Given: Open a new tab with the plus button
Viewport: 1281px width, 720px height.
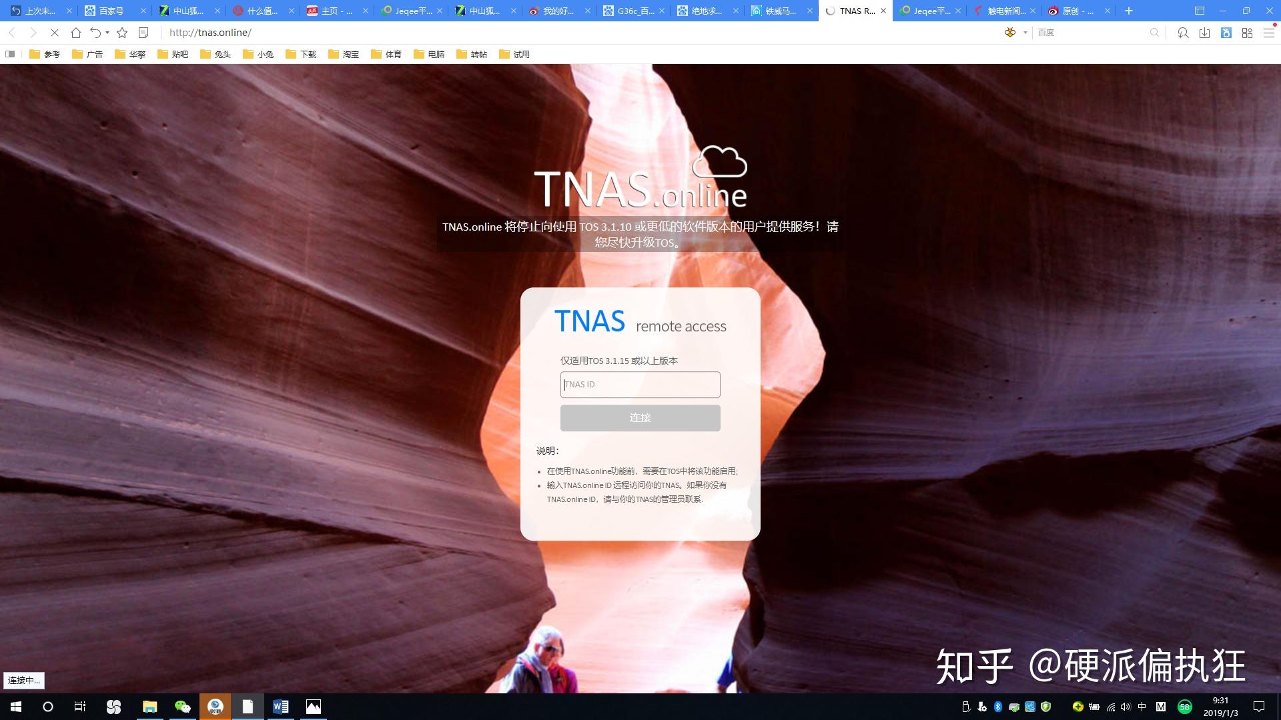Looking at the screenshot, I should [x=1129, y=11].
